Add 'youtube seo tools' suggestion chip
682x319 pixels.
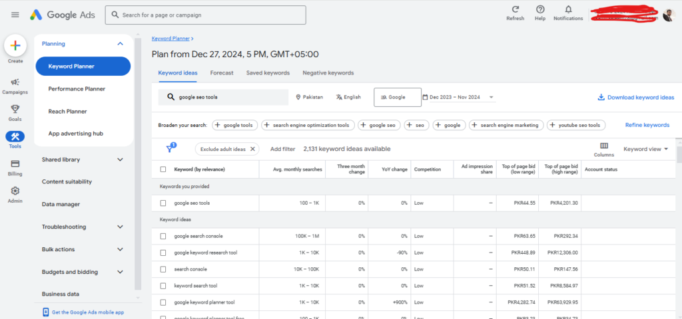click(x=576, y=125)
